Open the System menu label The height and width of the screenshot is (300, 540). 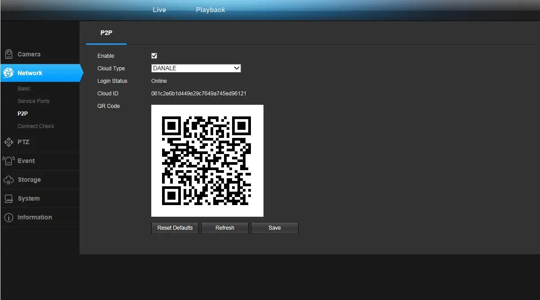pyautogui.click(x=29, y=198)
